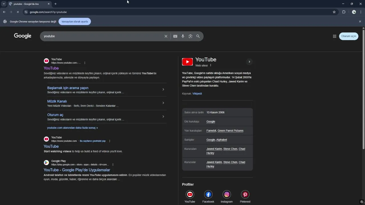This screenshot has width=365, height=205.
Task: Expand Başlamak için arama yapın sitelink arrow
Action: click(163, 89)
